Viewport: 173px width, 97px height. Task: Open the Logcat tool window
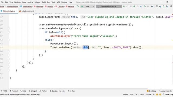point(33,91)
